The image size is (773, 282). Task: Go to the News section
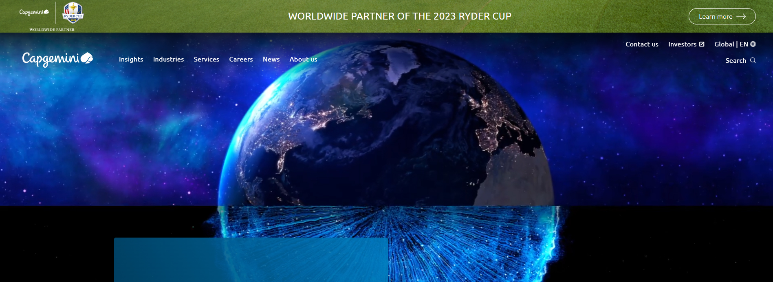pos(271,59)
